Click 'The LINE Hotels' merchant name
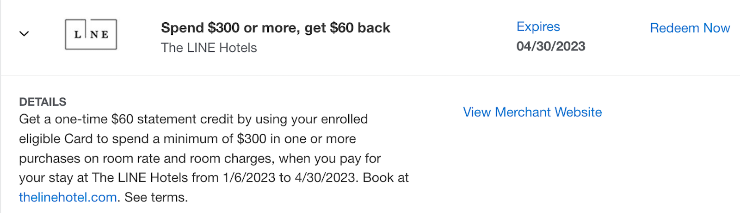This screenshot has width=740, height=213. [x=209, y=48]
